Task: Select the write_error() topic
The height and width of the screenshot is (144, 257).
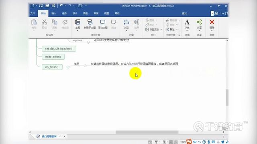Action: (x=53, y=57)
